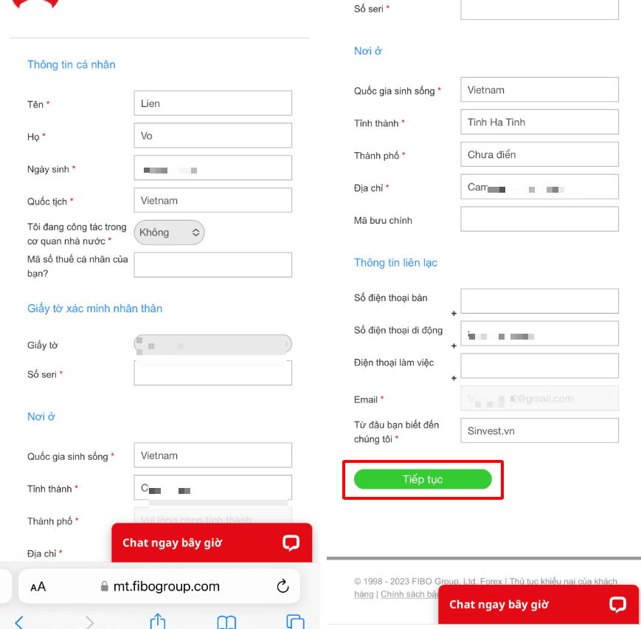Screen dimensions: 641x629
Task: Open AA text size menu
Action: 38,587
